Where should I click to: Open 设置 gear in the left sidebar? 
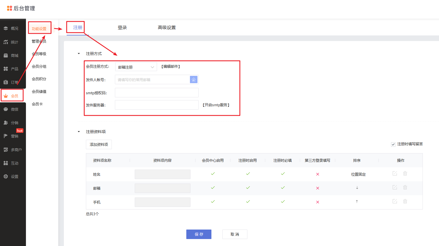tap(11, 177)
